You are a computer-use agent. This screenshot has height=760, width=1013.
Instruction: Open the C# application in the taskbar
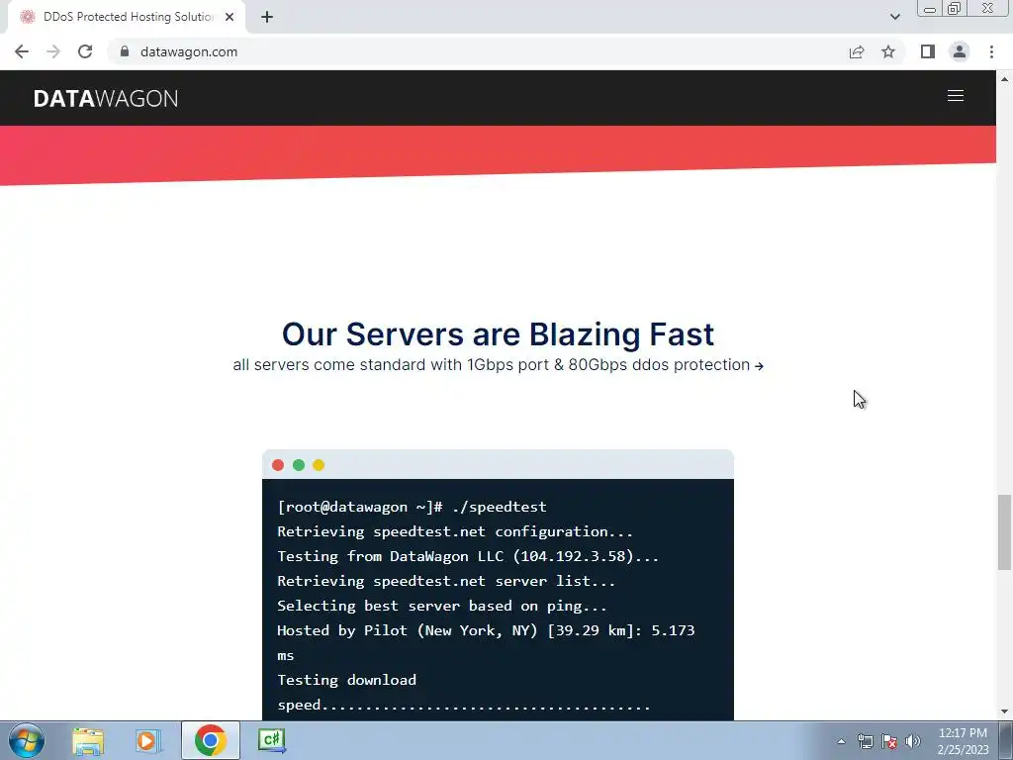tap(271, 740)
